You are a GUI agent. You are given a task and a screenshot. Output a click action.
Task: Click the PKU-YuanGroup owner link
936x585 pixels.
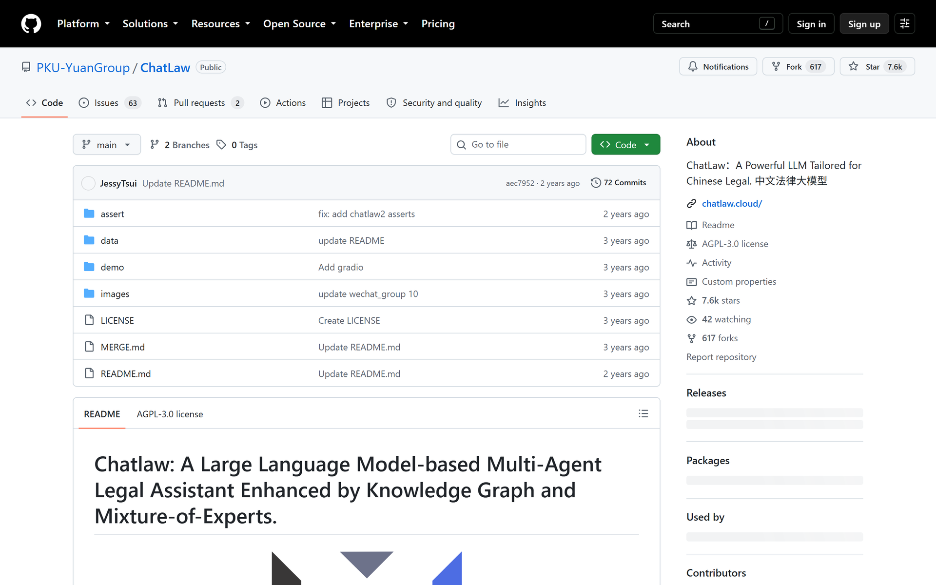coord(83,67)
